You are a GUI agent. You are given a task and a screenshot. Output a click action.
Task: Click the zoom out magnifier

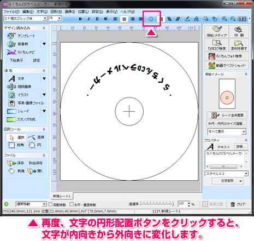[x=233, y=19]
